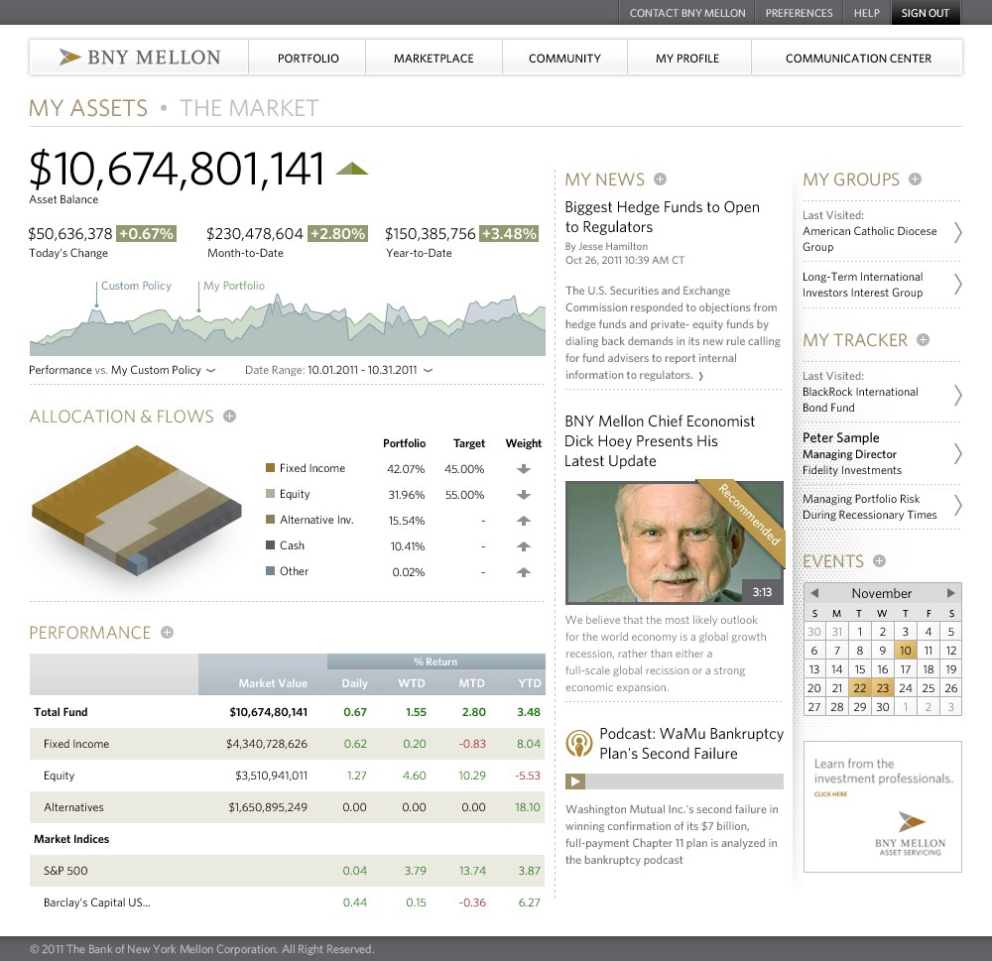Viewport: 992px width, 961px height.
Task: Select November 23 on calendar
Action: point(883,687)
